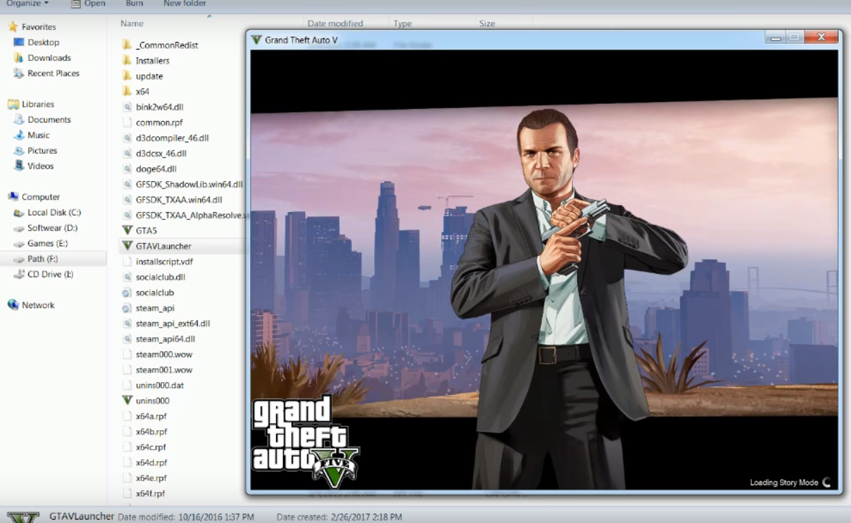Select socialclub application icon
This screenshot has width=851, height=523.
[x=127, y=292]
